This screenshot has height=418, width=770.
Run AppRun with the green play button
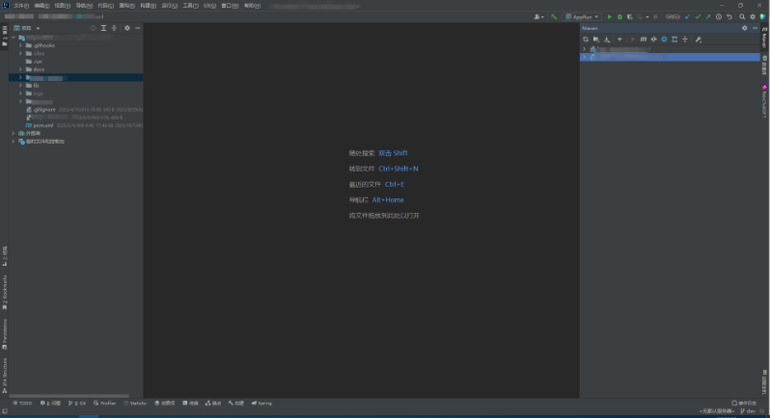[x=610, y=16]
